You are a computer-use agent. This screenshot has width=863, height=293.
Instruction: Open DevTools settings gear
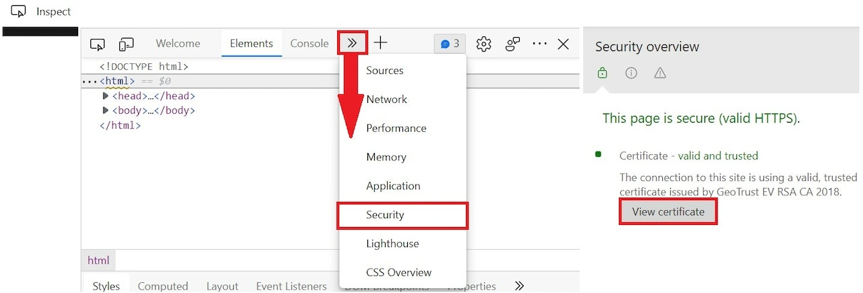click(483, 44)
